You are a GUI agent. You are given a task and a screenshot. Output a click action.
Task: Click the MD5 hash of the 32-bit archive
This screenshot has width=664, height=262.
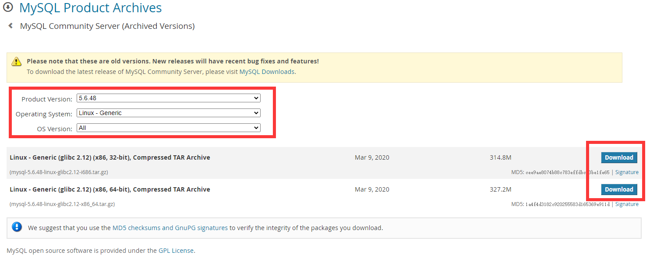[567, 172]
